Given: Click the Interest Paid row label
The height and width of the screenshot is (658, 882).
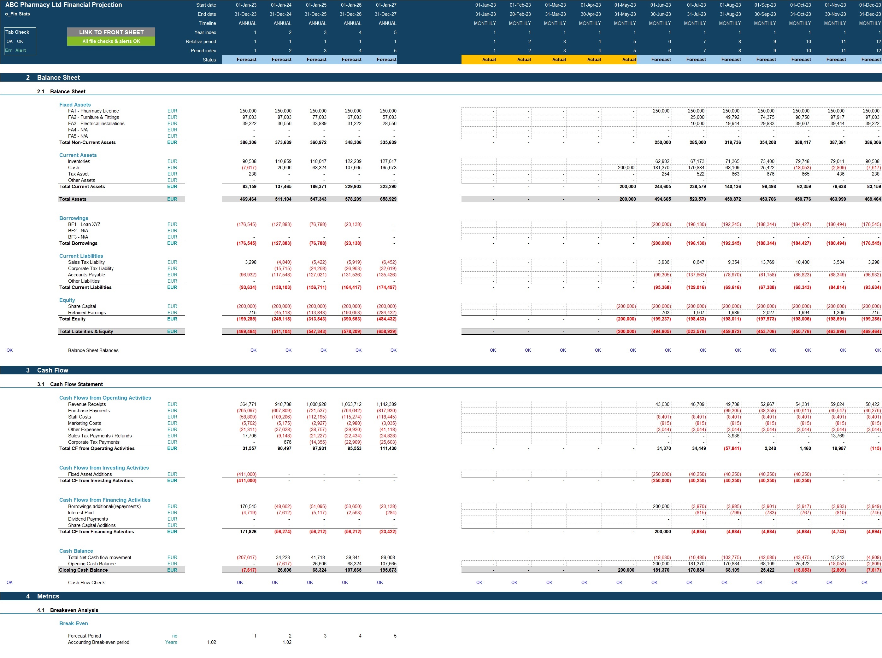Looking at the screenshot, I should click(81, 513).
